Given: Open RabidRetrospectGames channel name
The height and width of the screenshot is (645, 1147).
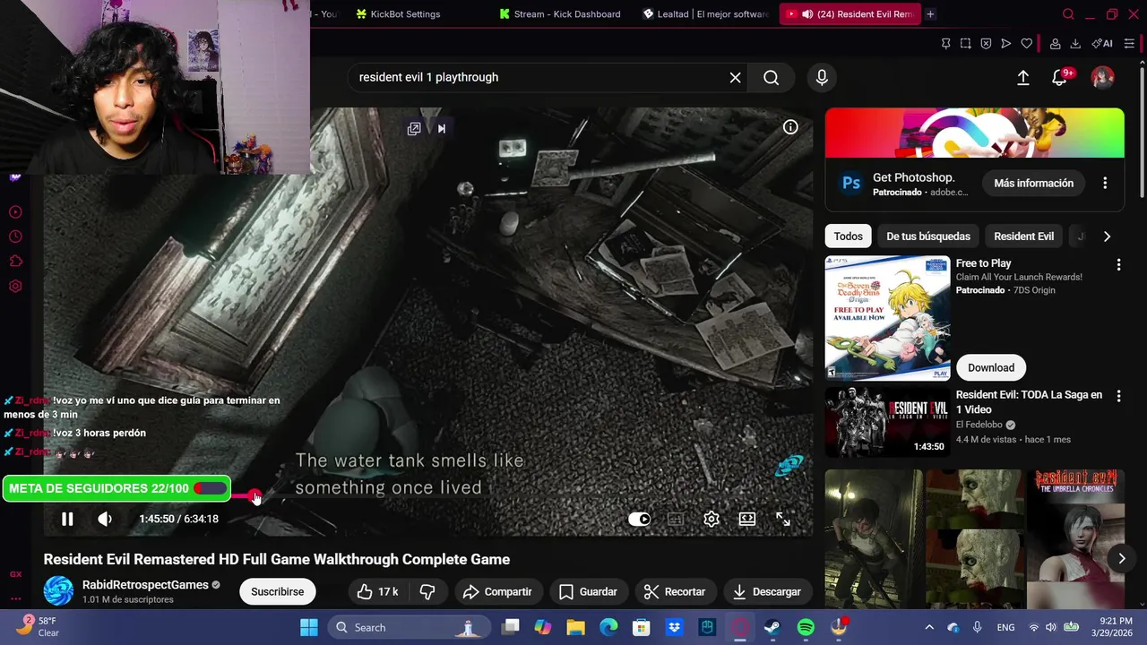Looking at the screenshot, I should click(x=145, y=584).
